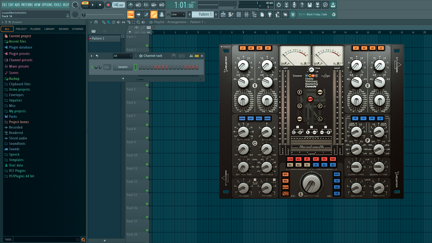Switch to the SOUNDS browser tab
This screenshot has width=432, height=243.
(64, 29)
